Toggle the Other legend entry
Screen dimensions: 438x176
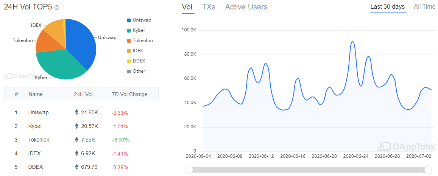click(x=136, y=71)
